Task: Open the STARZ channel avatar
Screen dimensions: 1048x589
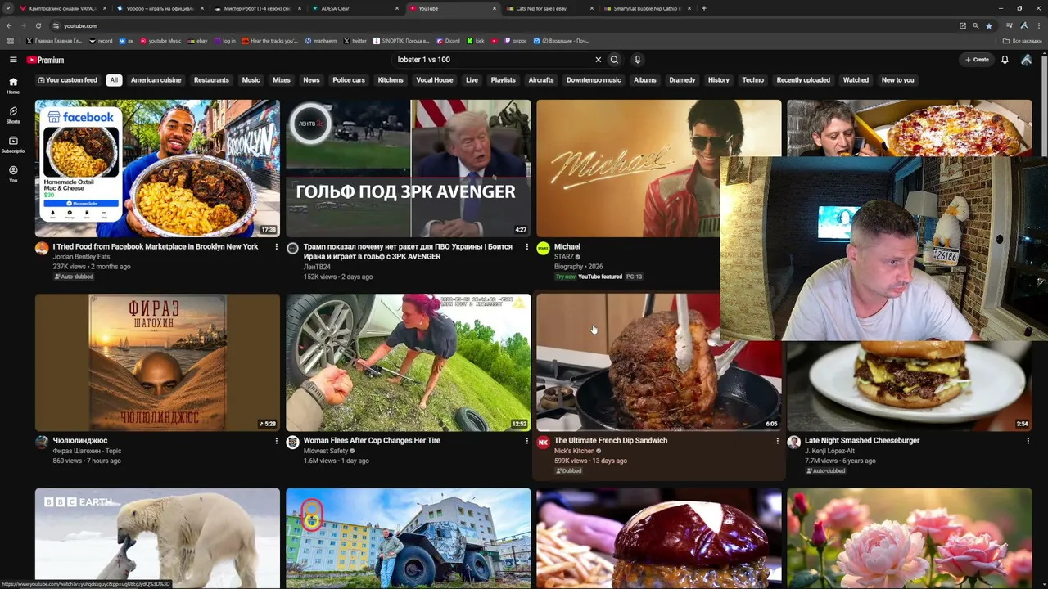Action: (x=543, y=249)
